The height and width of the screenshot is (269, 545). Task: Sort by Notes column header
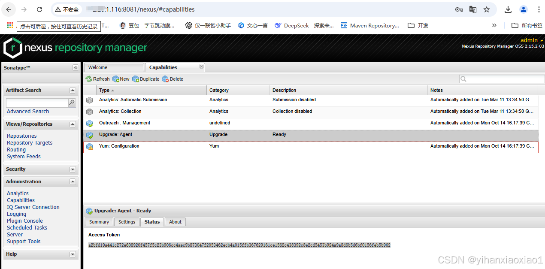tap(483, 90)
